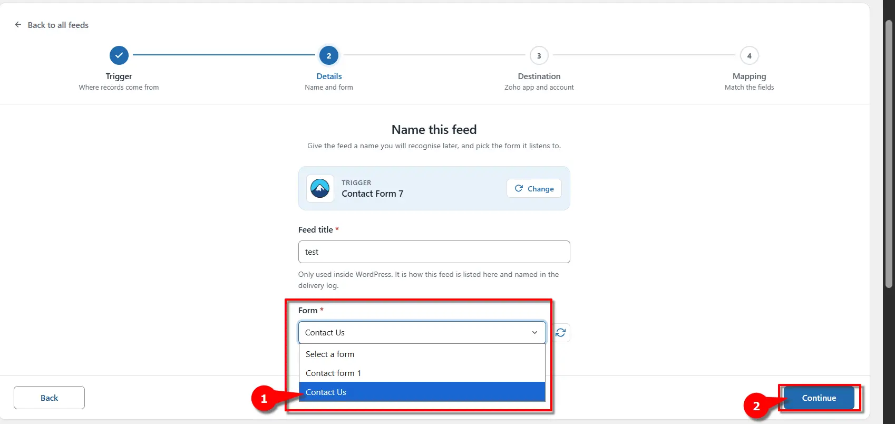Click the 'Only used inside WordPress' help text
Screen dimensions: 895x424
429,280
